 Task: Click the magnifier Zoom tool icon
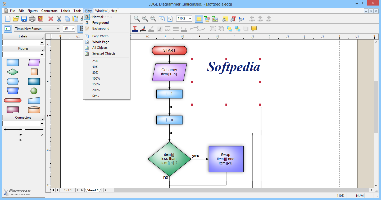[x=137, y=18]
